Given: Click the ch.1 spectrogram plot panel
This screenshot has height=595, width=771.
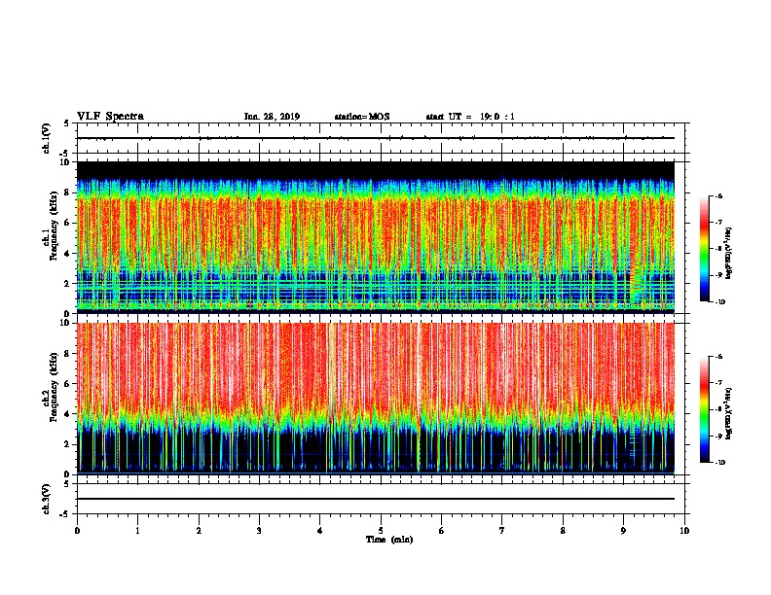Looking at the screenshot, I should 376,237.
